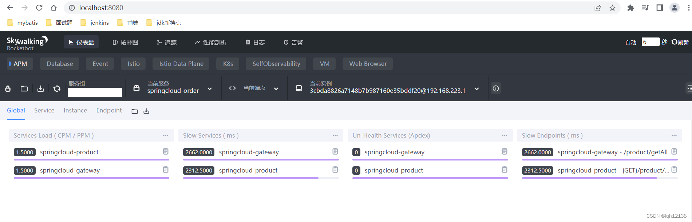Open Un-Health Services panel options menu
Image resolution: width=692 pixels, height=222 pixels.
click(x=505, y=135)
